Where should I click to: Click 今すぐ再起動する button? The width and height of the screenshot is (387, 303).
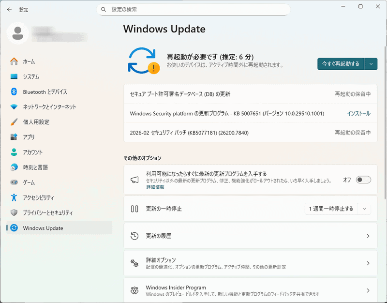341,64
